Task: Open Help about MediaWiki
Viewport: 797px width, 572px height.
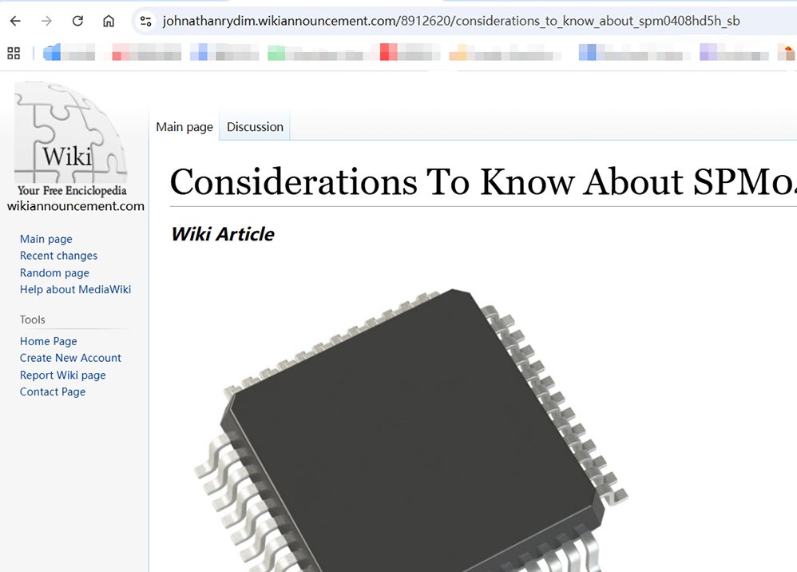Action: 75,289
